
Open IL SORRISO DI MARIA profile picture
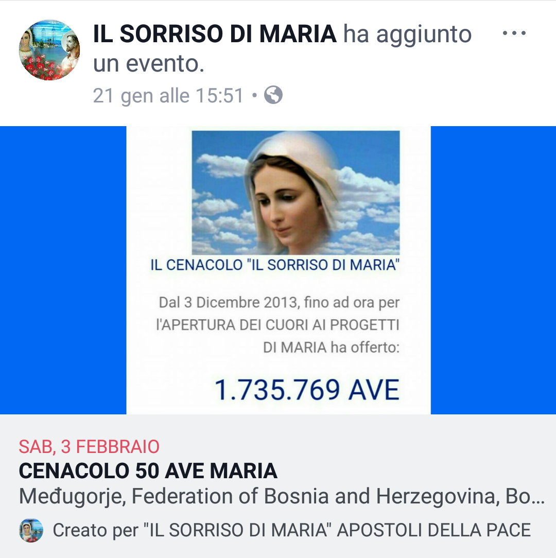[49, 50]
